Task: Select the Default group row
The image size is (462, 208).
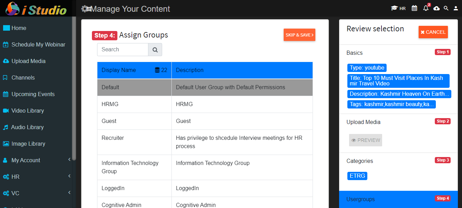Action: tap(205, 87)
